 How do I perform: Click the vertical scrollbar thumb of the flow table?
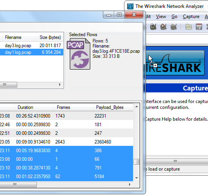click(x=136, y=162)
